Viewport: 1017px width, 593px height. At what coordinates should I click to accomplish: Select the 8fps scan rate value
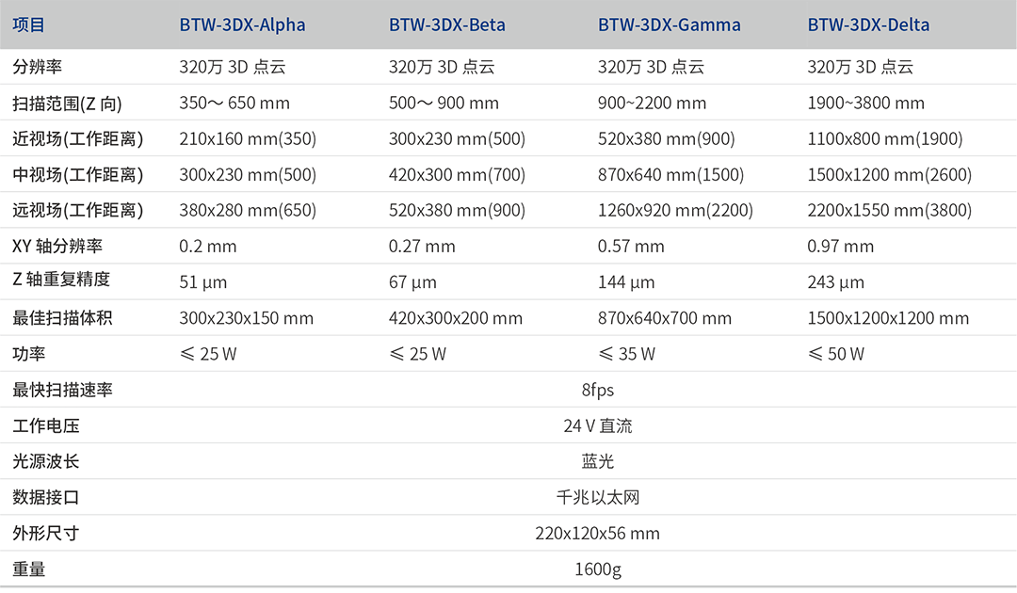click(x=597, y=390)
